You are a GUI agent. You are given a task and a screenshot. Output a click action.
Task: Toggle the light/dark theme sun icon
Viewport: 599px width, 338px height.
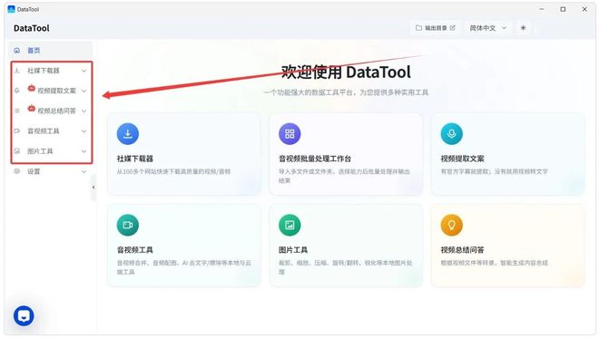(x=523, y=28)
